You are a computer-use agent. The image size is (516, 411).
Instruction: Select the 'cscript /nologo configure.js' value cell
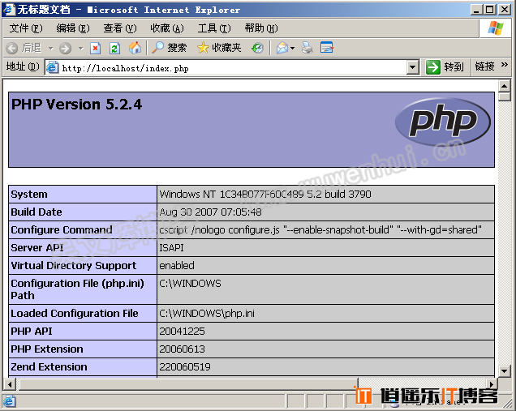coord(325,230)
